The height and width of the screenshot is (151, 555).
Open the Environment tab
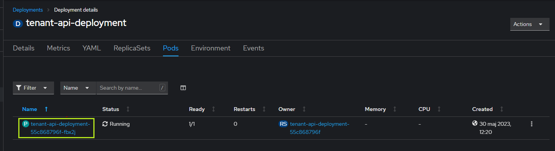[x=211, y=48]
